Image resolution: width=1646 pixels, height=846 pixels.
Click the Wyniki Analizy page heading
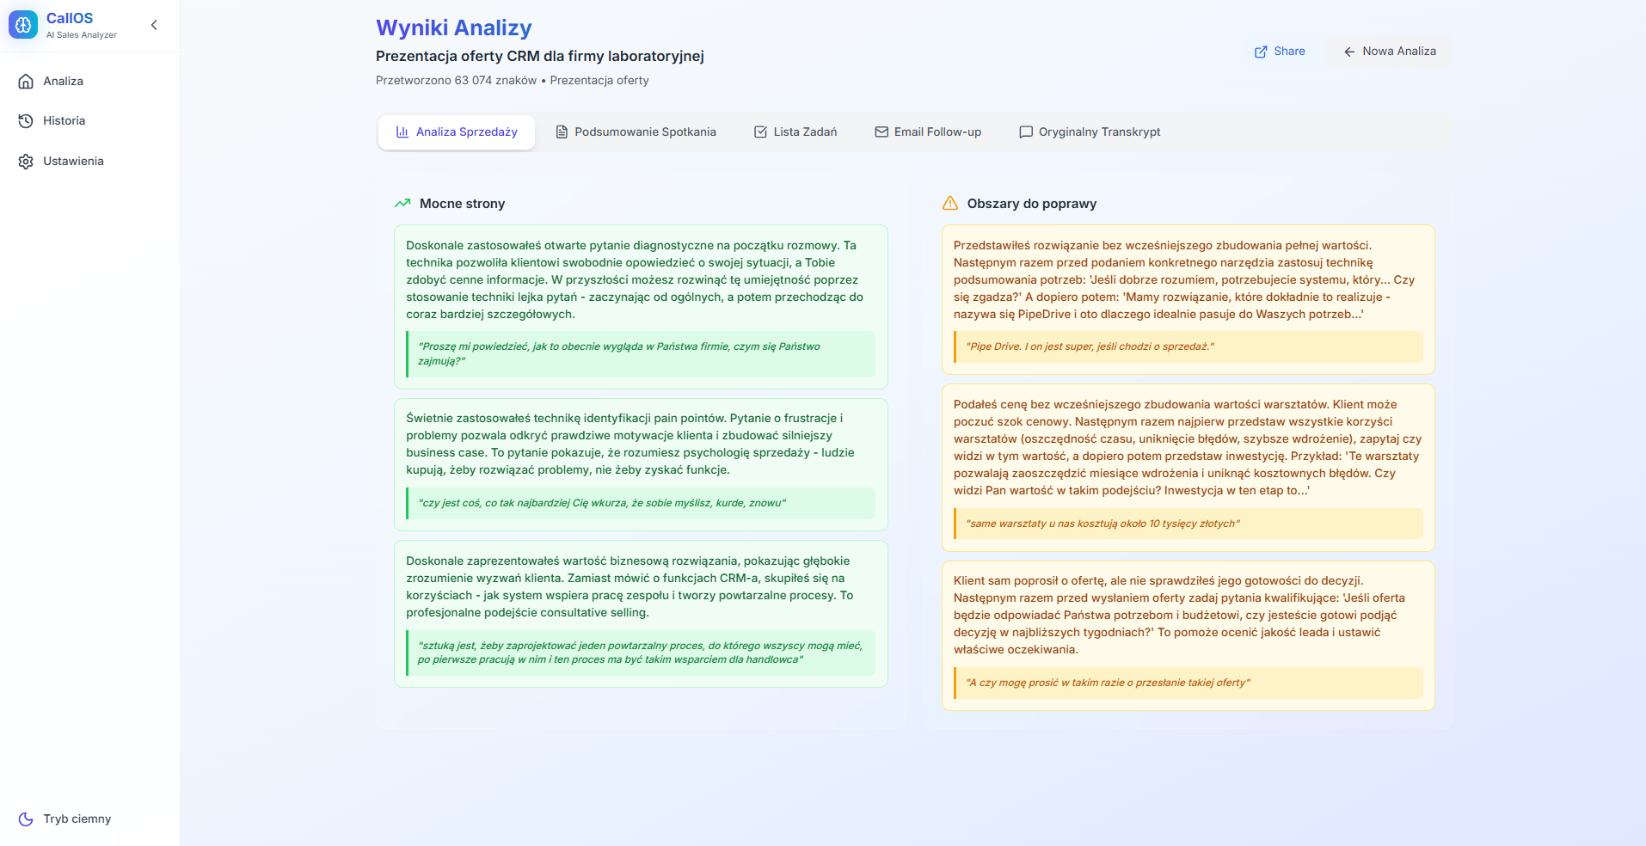coord(454,28)
